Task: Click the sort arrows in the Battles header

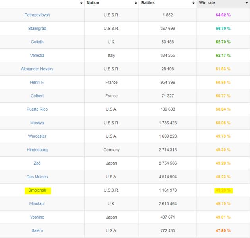Action: tap(194, 3)
